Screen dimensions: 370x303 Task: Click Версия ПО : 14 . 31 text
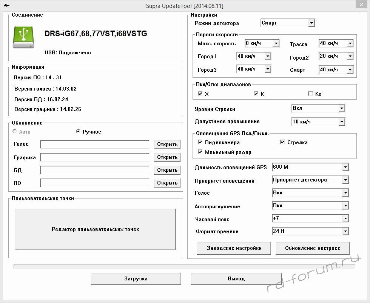tap(37, 77)
